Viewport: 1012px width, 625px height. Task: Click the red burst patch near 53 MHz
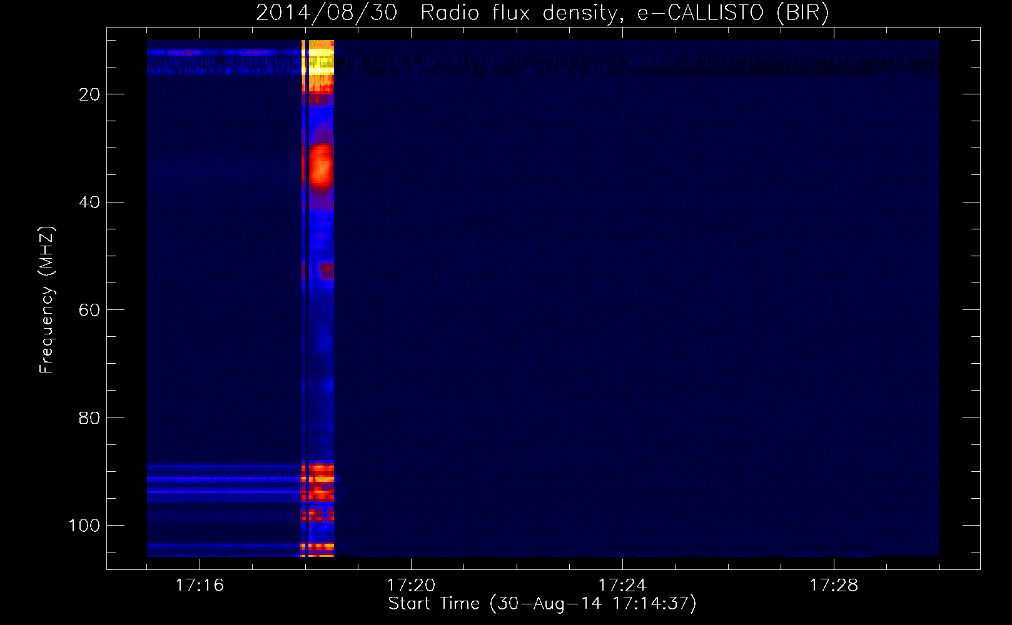[325, 270]
